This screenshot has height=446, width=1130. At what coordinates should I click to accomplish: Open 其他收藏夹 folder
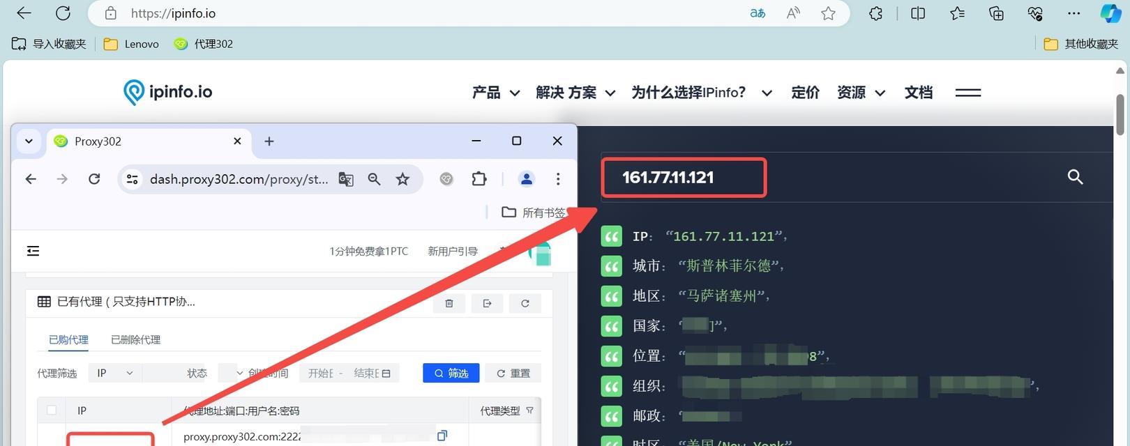1080,44
